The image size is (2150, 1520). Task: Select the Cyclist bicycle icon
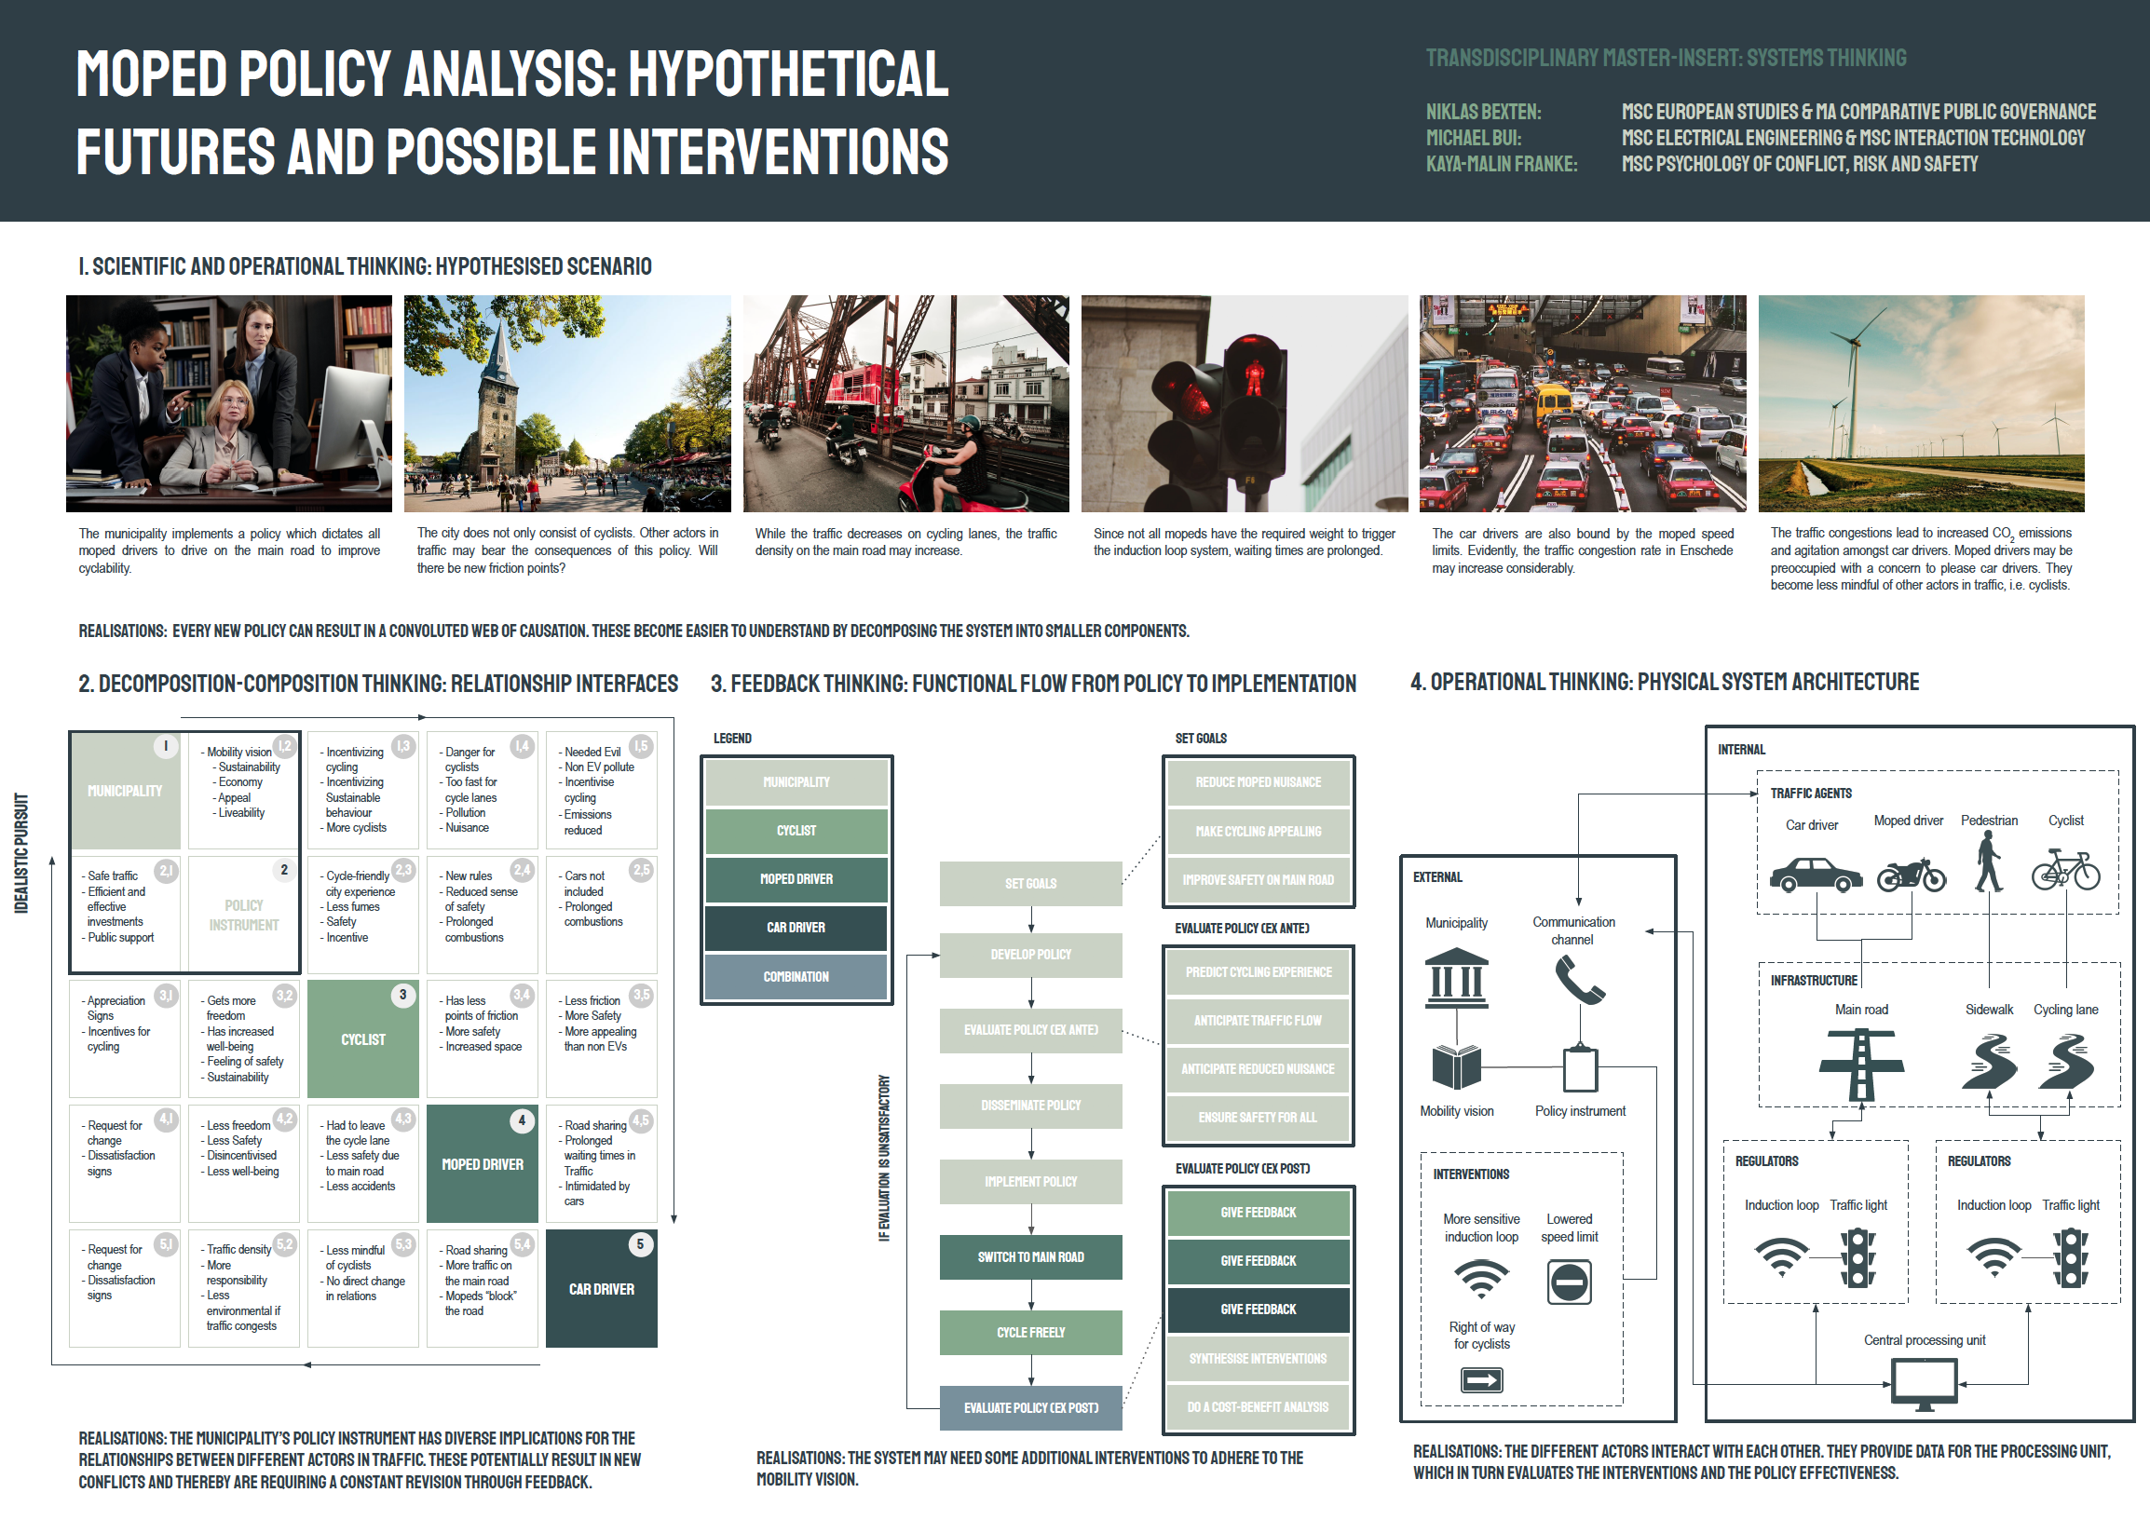(2066, 870)
